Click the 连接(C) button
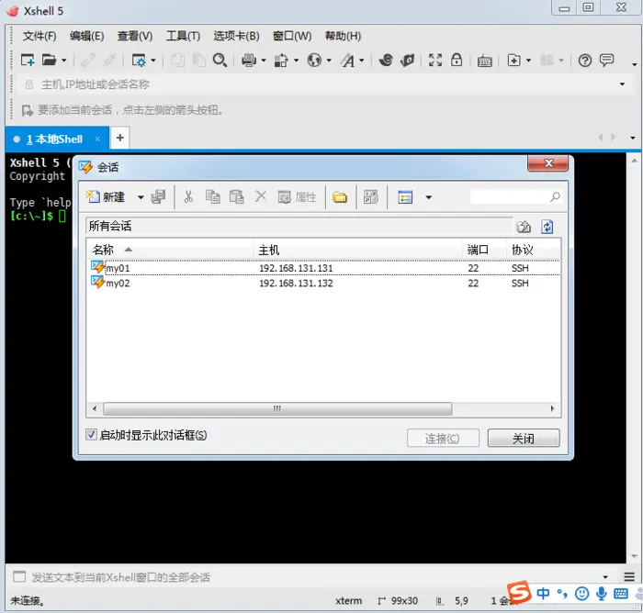The height and width of the screenshot is (613, 643). 443,439
